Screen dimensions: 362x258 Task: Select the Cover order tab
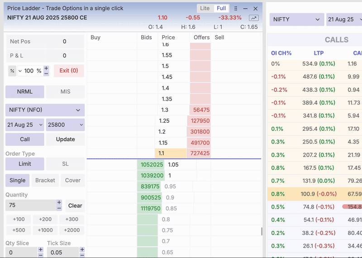pyautogui.click(x=72, y=180)
